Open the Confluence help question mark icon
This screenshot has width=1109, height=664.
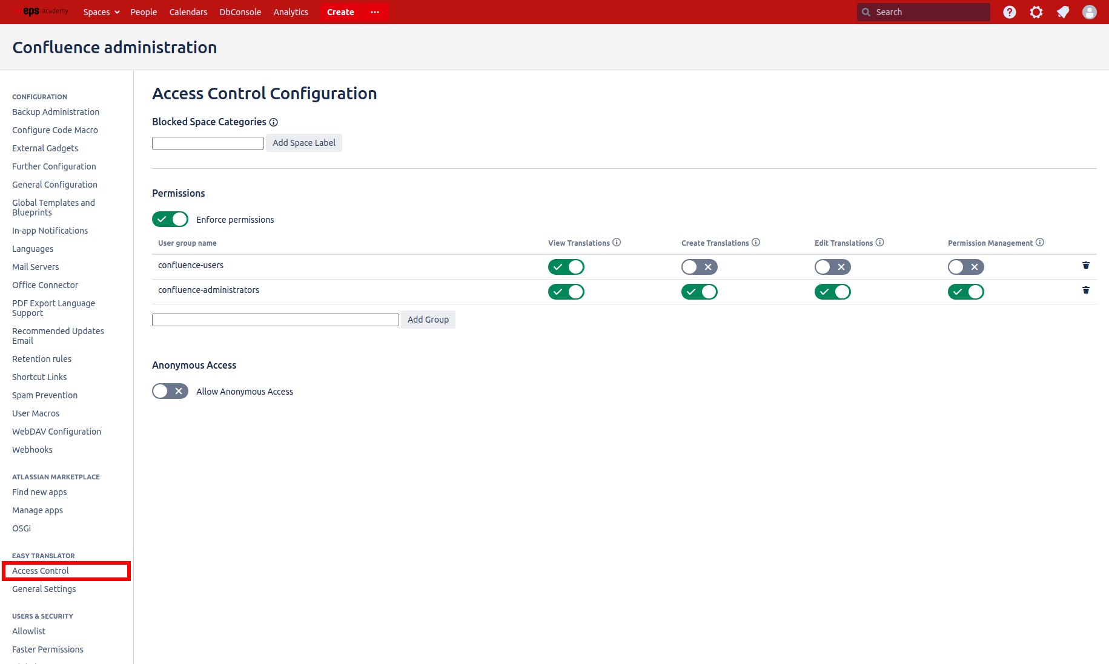tap(1009, 12)
